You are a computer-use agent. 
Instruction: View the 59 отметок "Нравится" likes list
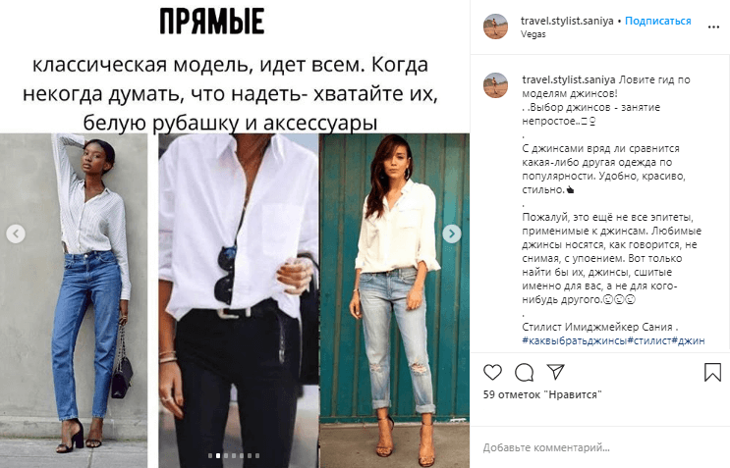[x=542, y=394]
